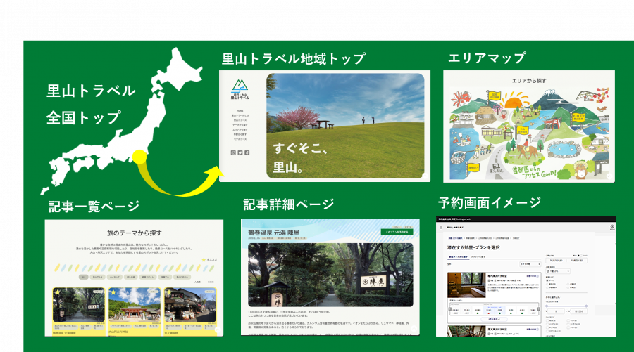The image size is (634, 352).
Task: Select the ハイキング theme filter pill
Action: [115, 277]
